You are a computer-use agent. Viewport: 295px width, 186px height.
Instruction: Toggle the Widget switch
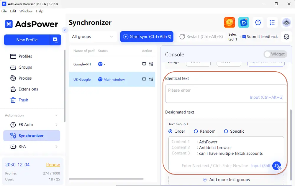click(x=275, y=54)
